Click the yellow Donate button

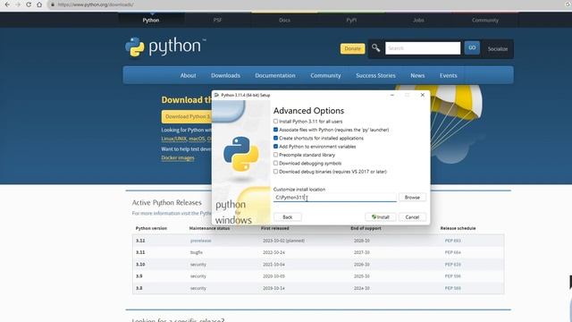pyautogui.click(x=352, y=48)
